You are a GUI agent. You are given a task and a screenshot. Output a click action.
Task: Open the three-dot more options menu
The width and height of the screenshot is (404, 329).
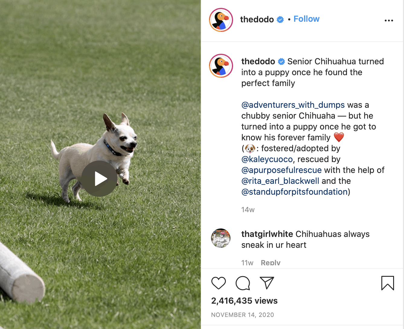(389, 21)
